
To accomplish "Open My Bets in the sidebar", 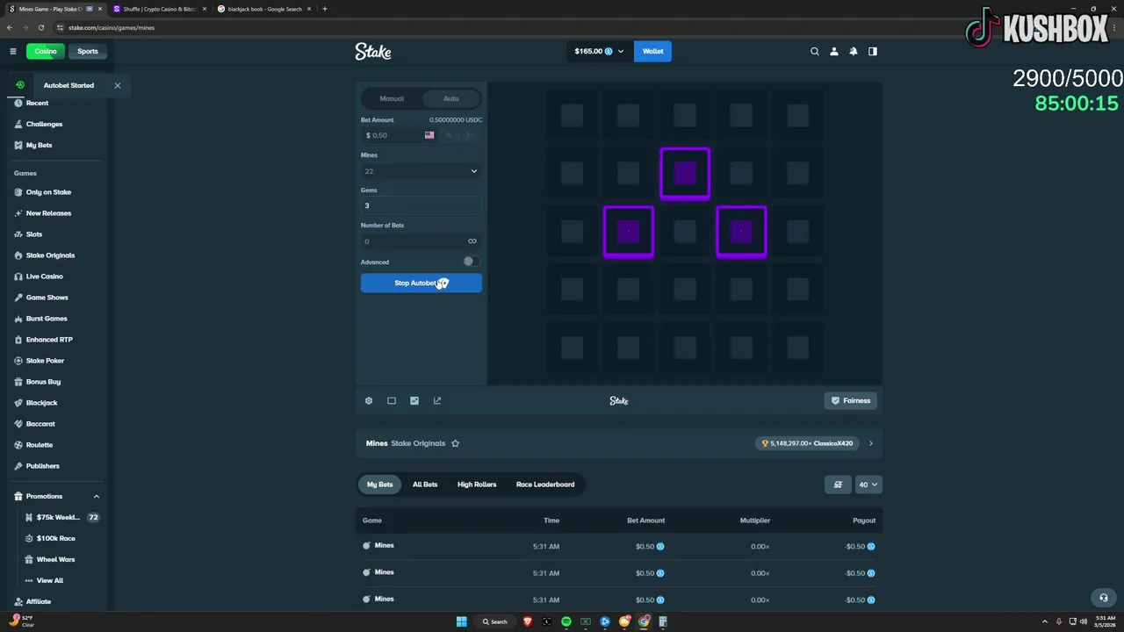I will 39,145.
